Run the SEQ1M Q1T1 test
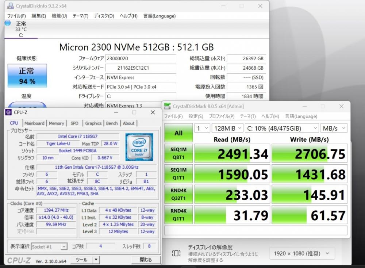 point(178,174)
